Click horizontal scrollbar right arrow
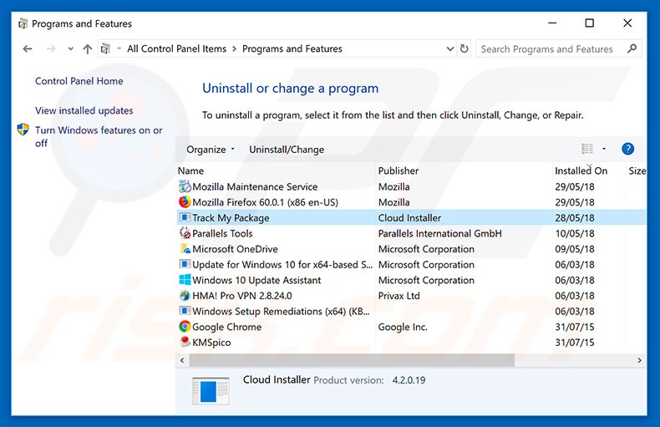This screenshot has width=660, height=427. click(x=639, y=360)
